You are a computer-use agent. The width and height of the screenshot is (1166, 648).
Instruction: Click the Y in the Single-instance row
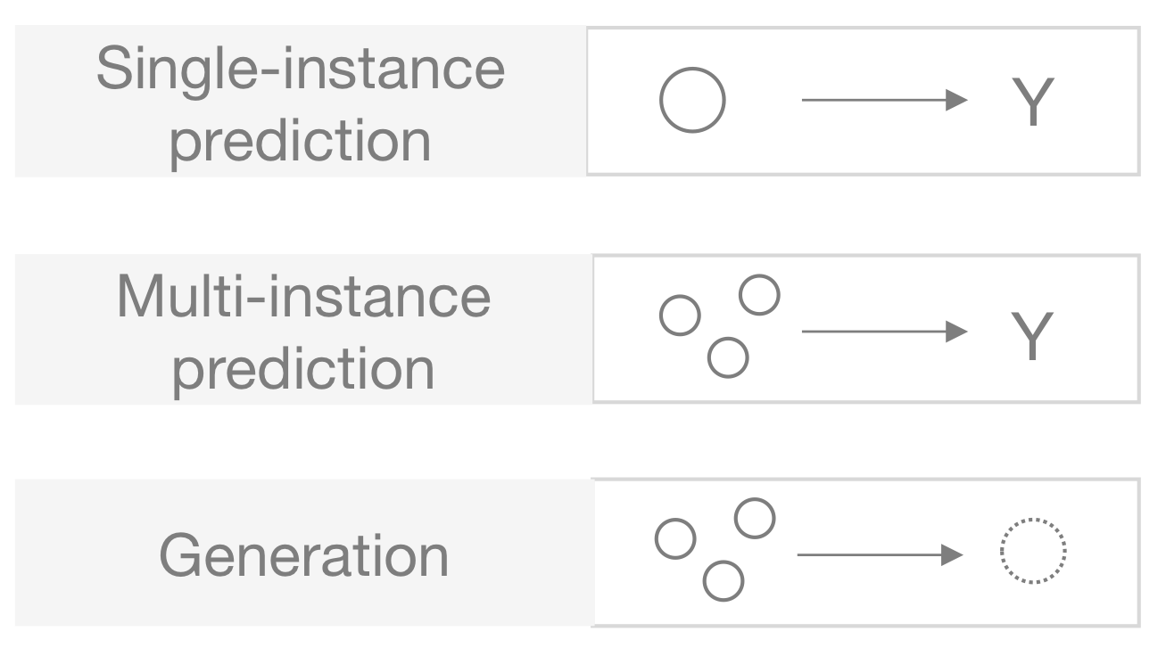(1033, 102)
